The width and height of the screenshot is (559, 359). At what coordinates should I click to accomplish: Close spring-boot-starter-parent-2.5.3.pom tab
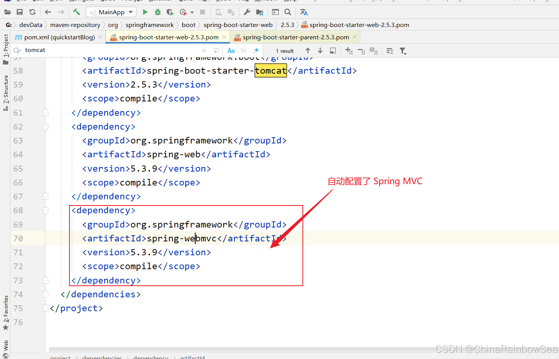click(355, 37)
